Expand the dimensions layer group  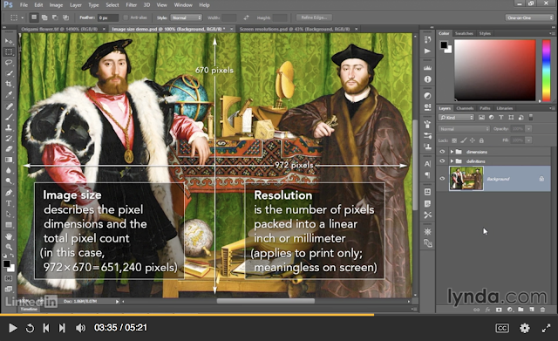(452, 152)
